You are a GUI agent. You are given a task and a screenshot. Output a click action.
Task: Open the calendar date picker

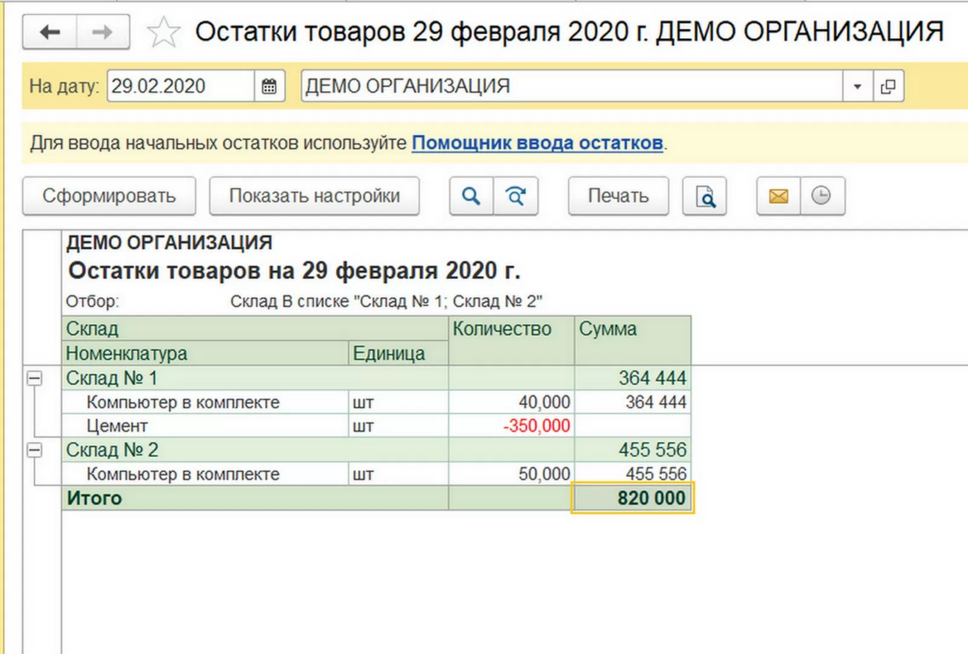(x=269, y=87)
